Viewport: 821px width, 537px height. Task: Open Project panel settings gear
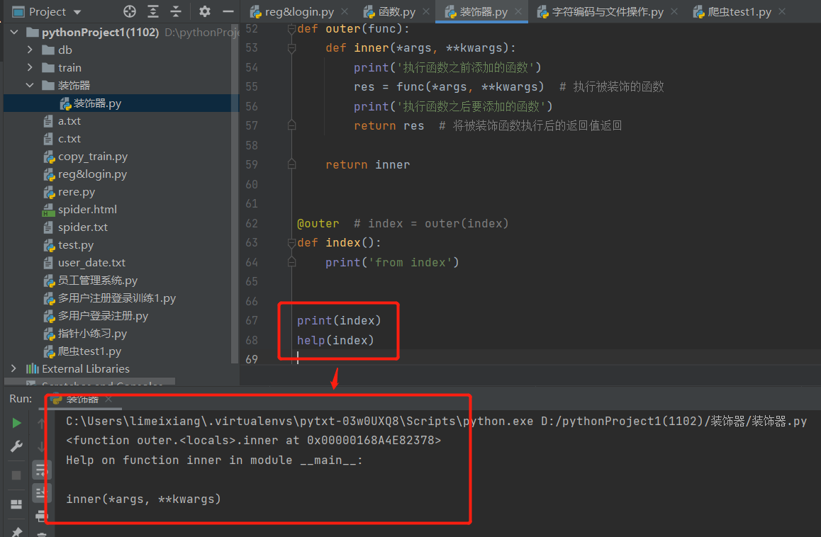[x=205, y=11]
